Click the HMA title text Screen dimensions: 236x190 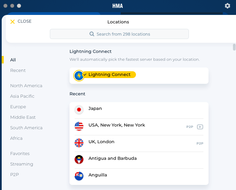118,6
